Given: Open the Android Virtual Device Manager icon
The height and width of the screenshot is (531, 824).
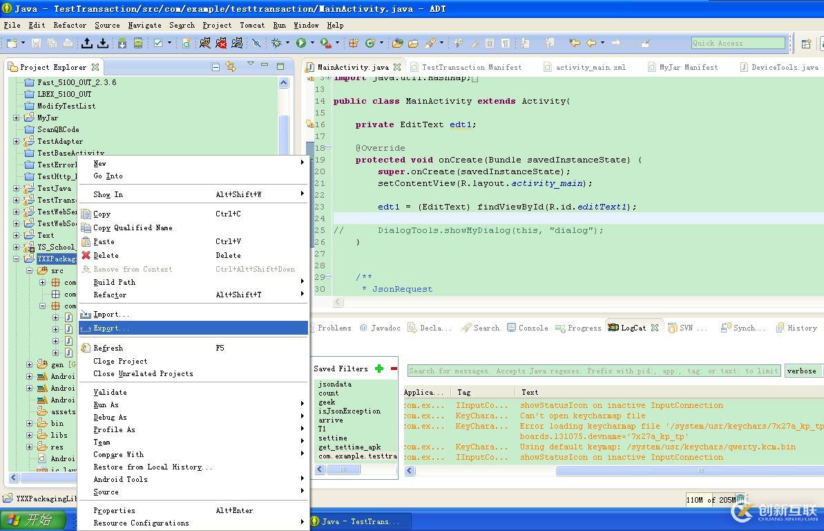Looking at the screenshot, I should [138, 43].
